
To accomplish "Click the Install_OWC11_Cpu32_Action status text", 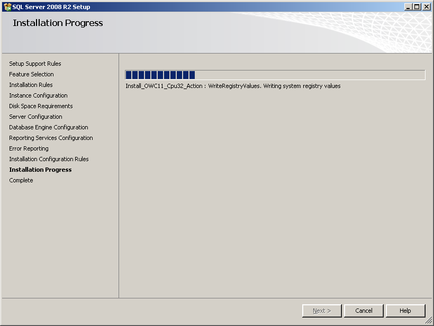I will 233,86.
